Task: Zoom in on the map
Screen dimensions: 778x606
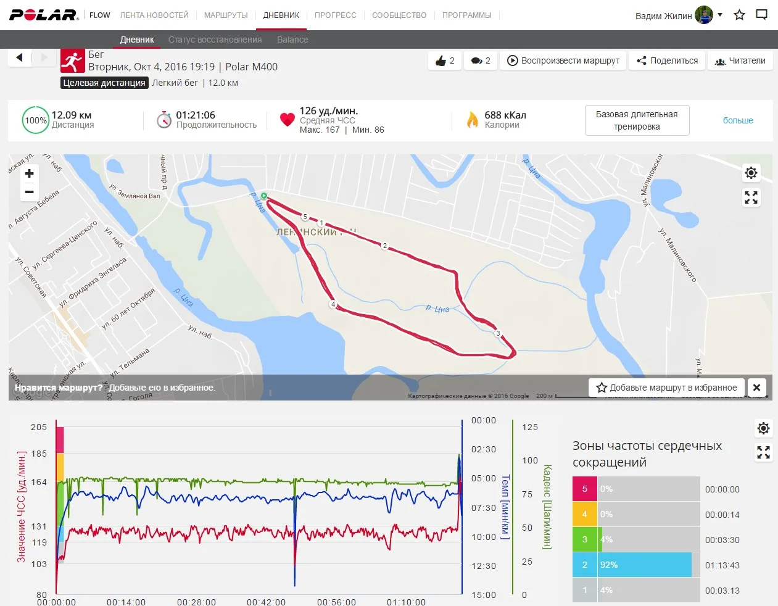Action: [29, 173]
